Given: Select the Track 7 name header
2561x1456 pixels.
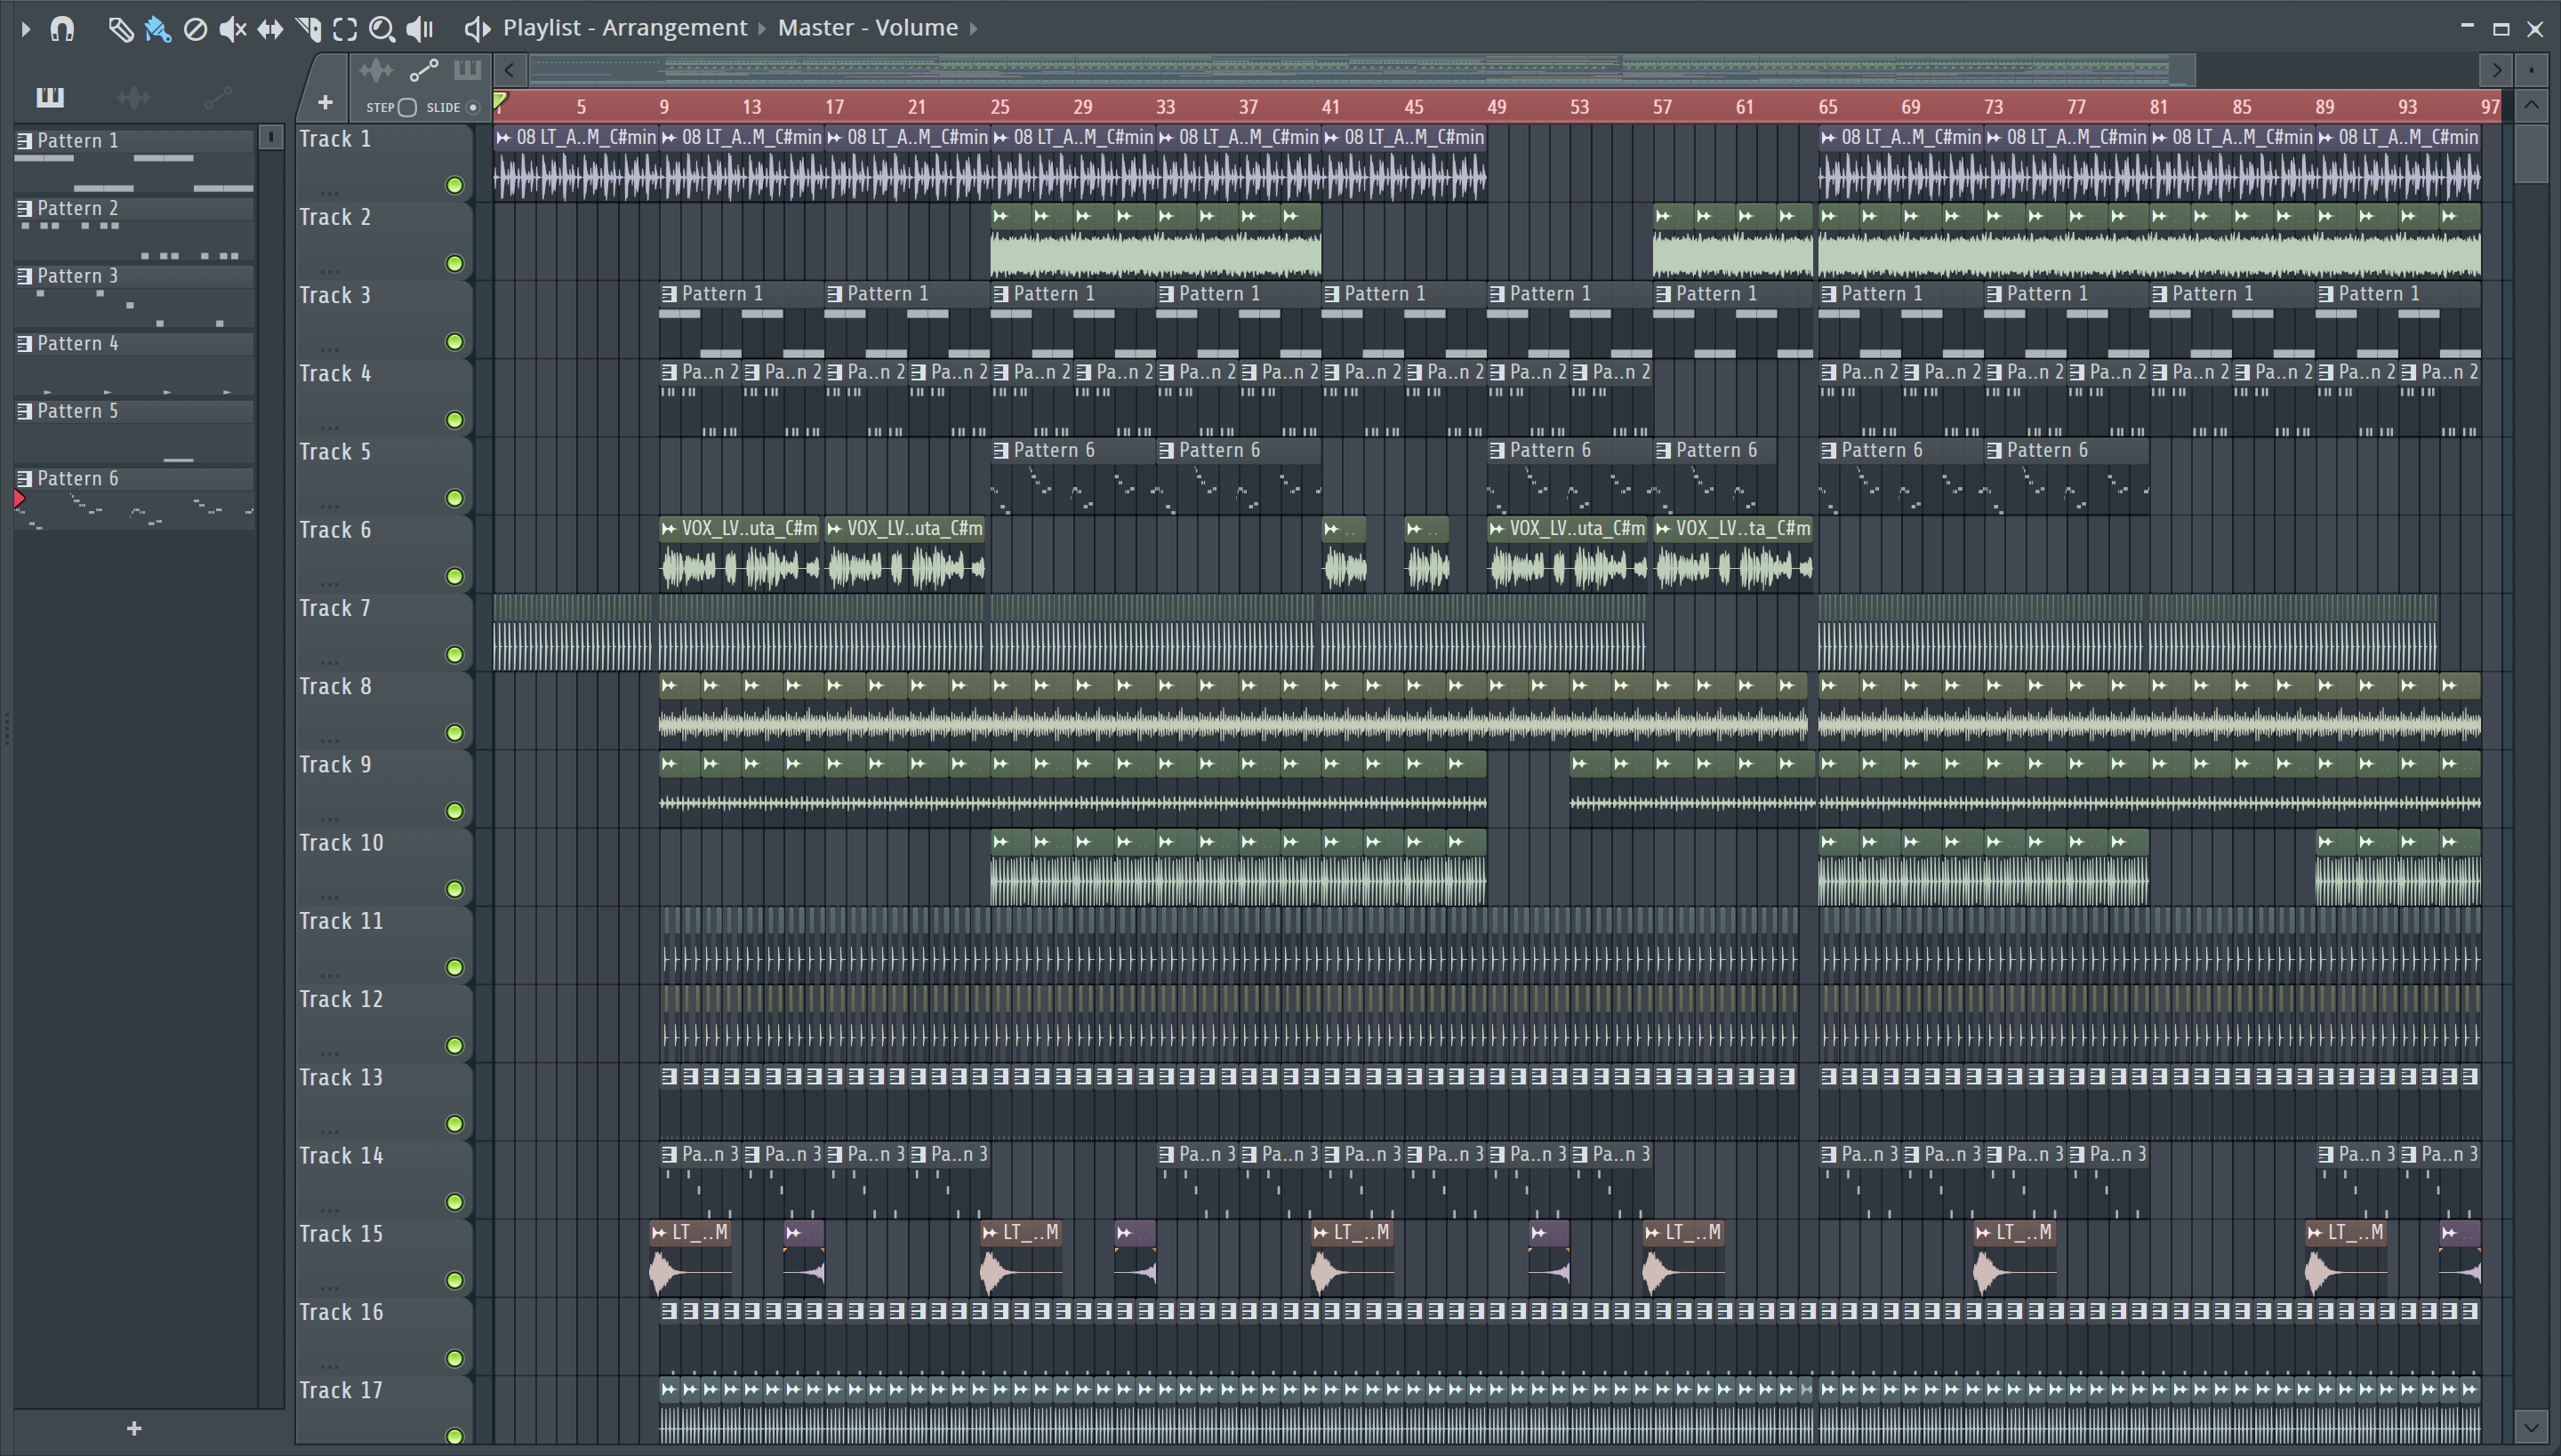Looking at the screenshot, I should [x=382, y=632].
